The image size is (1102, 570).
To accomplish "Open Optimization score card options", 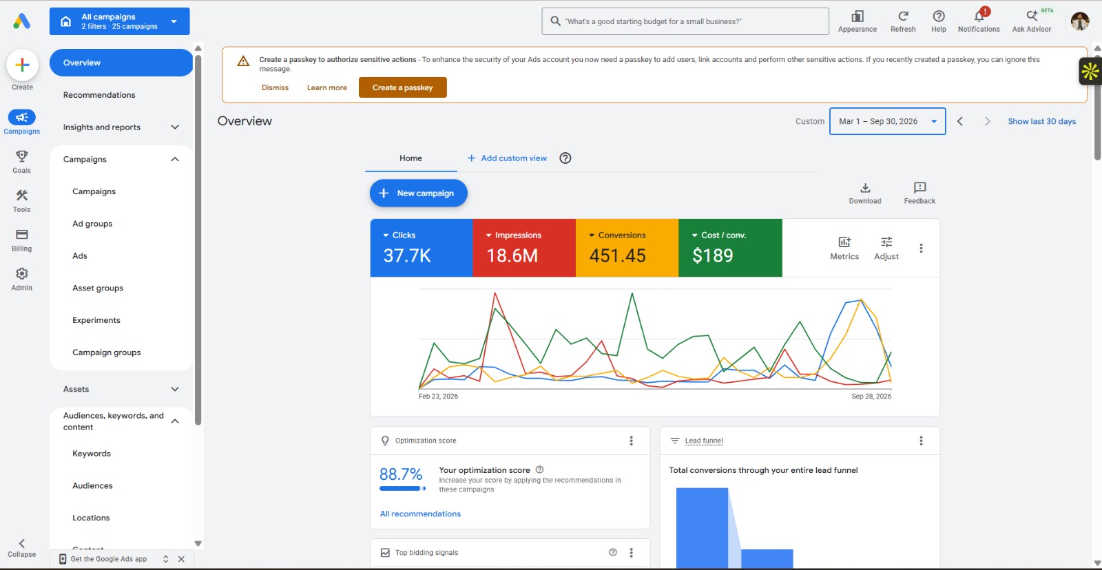I will (631, 441).
